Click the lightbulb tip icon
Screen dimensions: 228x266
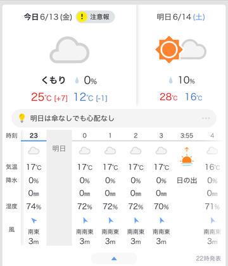point(22,118)
